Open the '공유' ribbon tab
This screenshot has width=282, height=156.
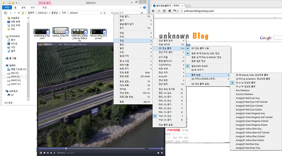23,7
